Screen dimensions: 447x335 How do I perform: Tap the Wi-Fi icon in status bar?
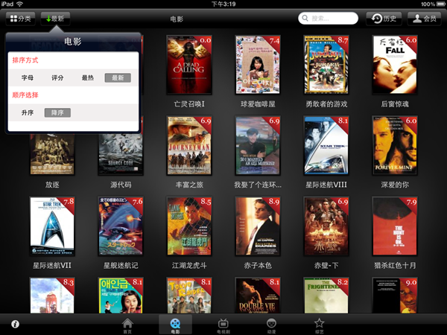point(20,4)
